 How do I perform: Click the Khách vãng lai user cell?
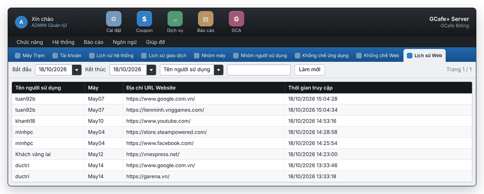click(x=48, y=154)
